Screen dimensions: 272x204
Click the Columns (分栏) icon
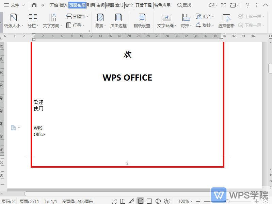[x=33, y=17]
